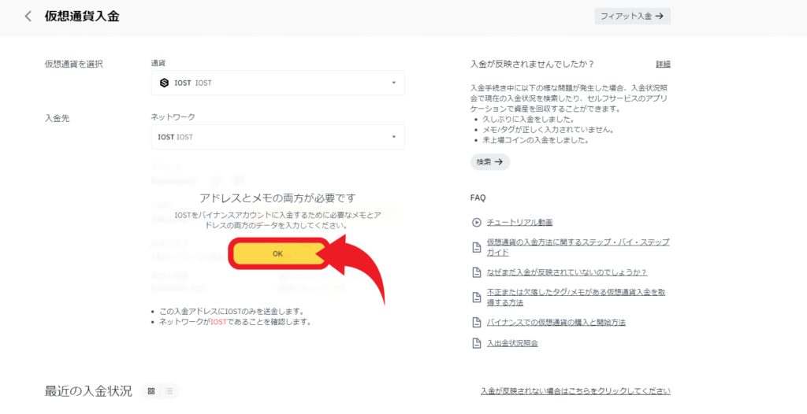Click the play icon beside チュートリアル動画

[477, 222]
